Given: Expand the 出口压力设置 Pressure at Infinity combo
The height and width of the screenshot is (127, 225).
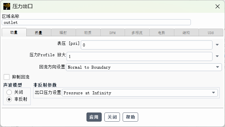Looking at the screenshot, I should point(140,93).
